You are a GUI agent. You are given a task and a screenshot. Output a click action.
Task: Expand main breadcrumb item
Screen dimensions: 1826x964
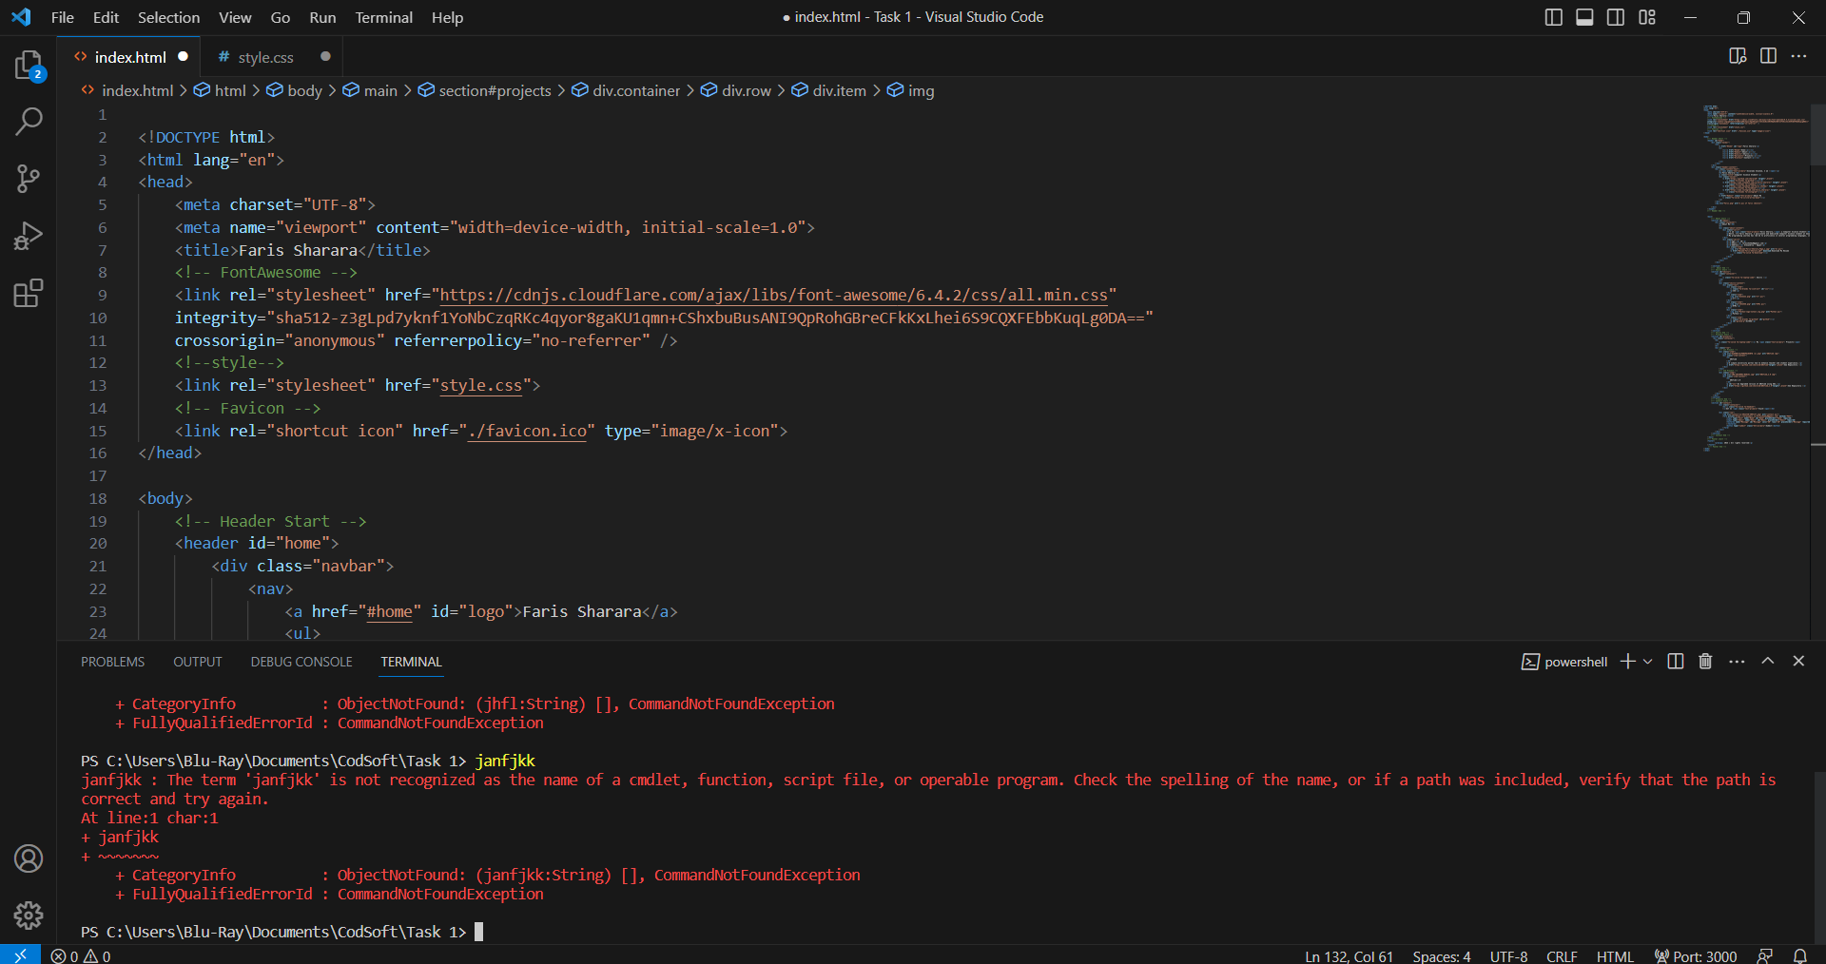coord(371,90)
